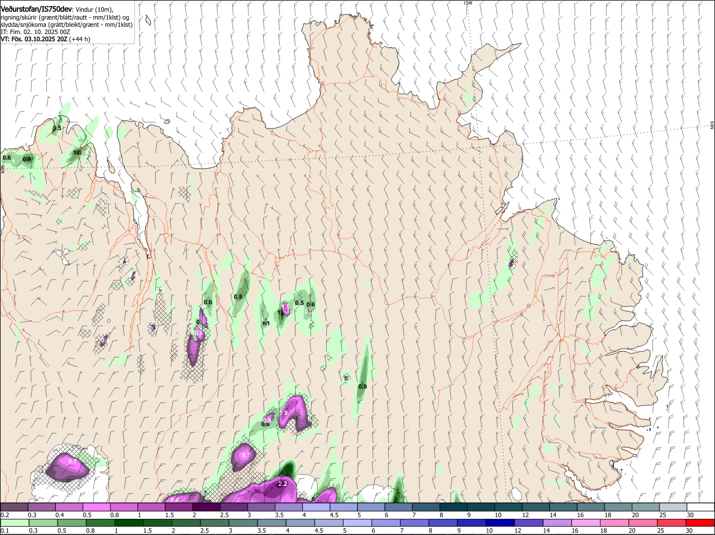
Task: Click dark teal upper swatch between 8 and 9
Action: (x=454, y=507)
